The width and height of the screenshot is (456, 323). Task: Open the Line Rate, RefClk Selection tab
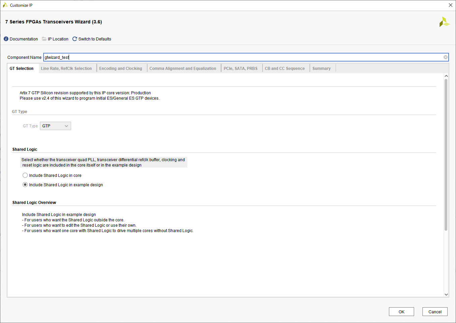66,69
